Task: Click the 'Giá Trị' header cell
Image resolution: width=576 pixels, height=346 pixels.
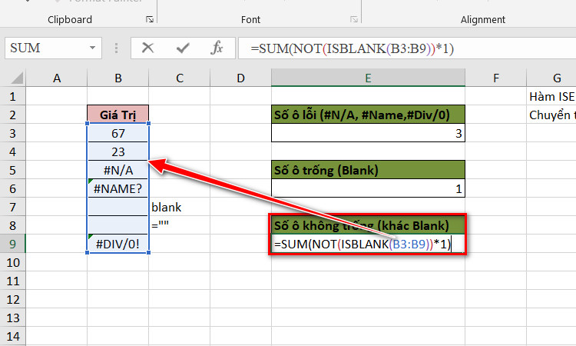Action: [118, 115]
